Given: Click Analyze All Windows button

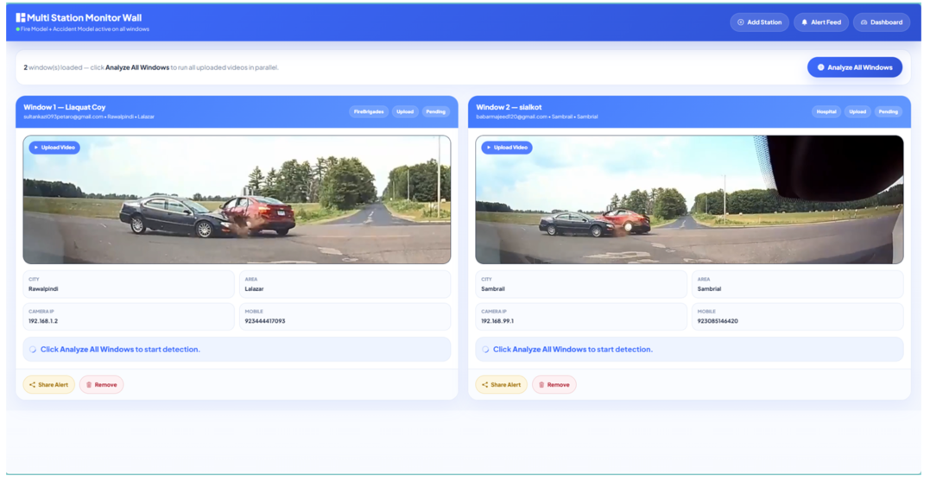Looking at the screenshot, I should point(855,67).
